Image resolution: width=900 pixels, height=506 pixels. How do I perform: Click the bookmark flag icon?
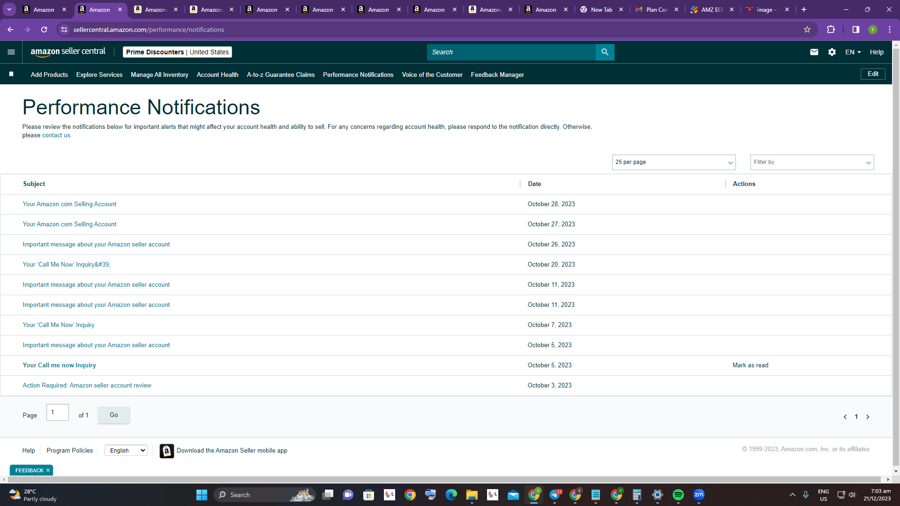click(11, 74)
